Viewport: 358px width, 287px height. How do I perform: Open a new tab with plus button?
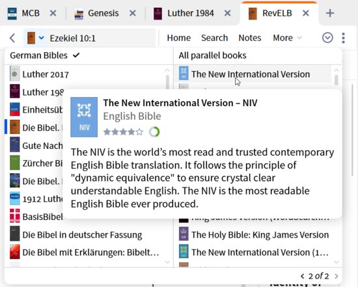[x=330, y=13]
